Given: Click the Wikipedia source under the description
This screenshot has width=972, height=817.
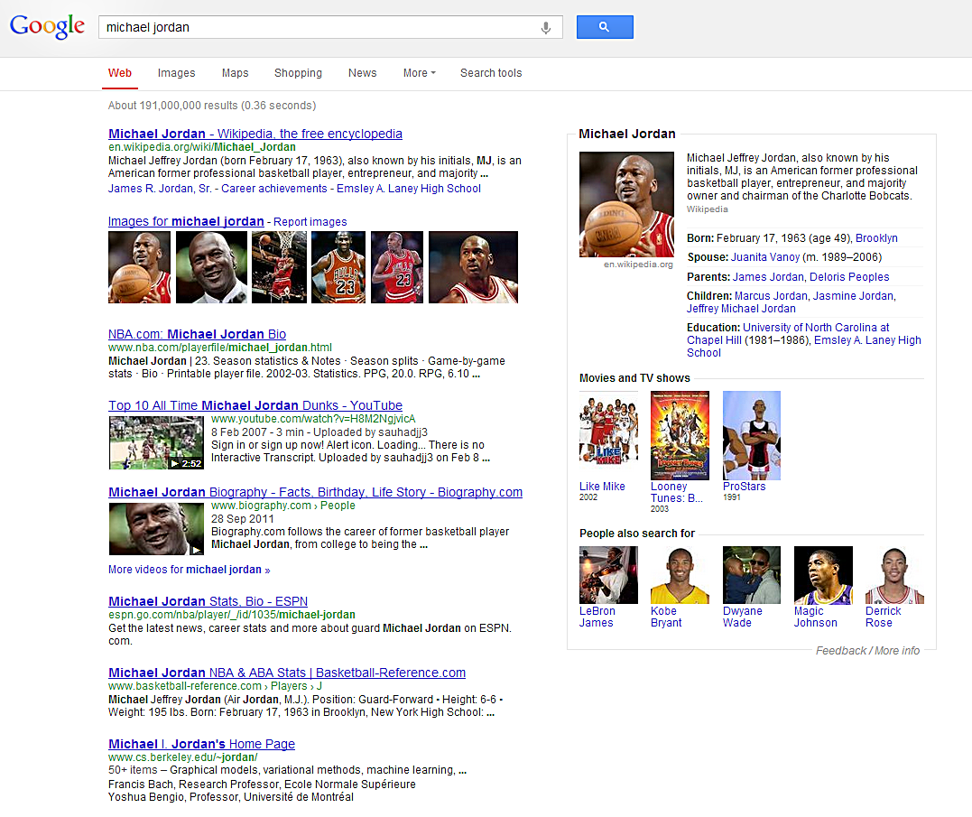Looking at the screenshot, I should click(708, 209).
